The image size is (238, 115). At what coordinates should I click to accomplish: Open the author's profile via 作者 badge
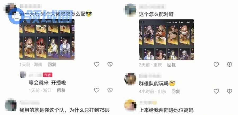48,75
